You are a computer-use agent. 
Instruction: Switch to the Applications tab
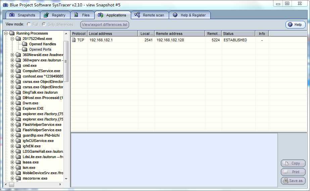click(x=112, y=15)
